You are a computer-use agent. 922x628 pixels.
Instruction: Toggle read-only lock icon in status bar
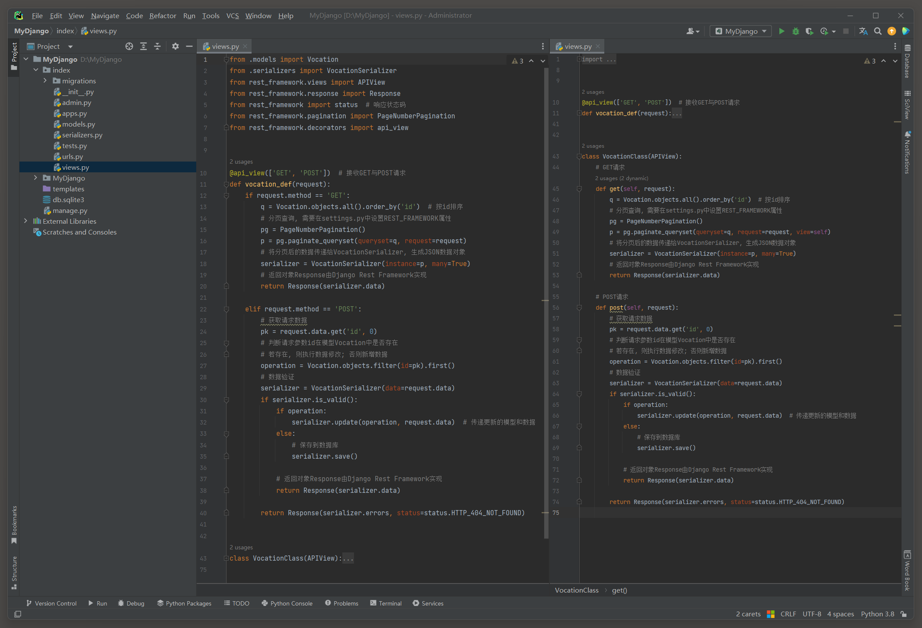click(903, 614)
